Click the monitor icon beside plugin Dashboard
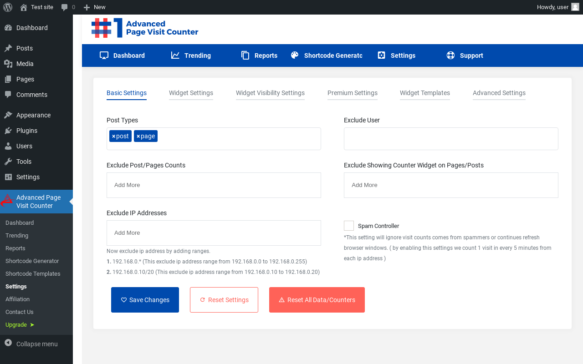583x364 pixels. tap(104, 56)
